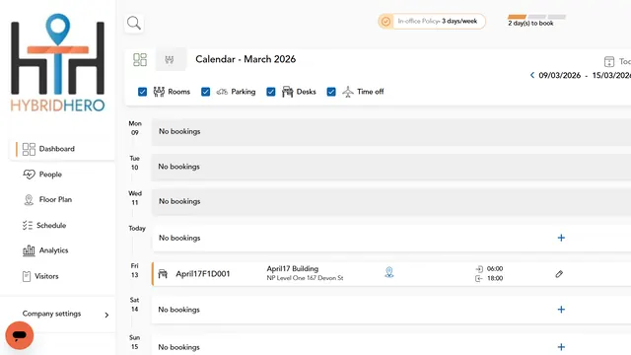This screenshot has height=355, width=631.
Task: Click the Today day label
Action: coord(137,228)
